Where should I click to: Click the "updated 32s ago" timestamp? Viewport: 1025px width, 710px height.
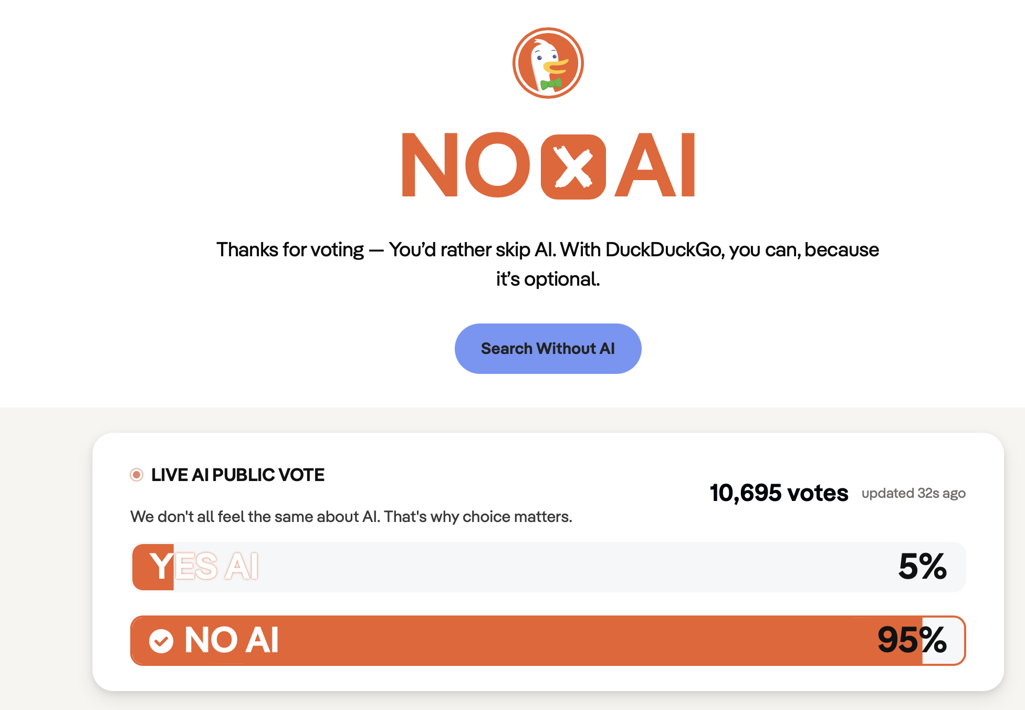[x=913, y=494]
